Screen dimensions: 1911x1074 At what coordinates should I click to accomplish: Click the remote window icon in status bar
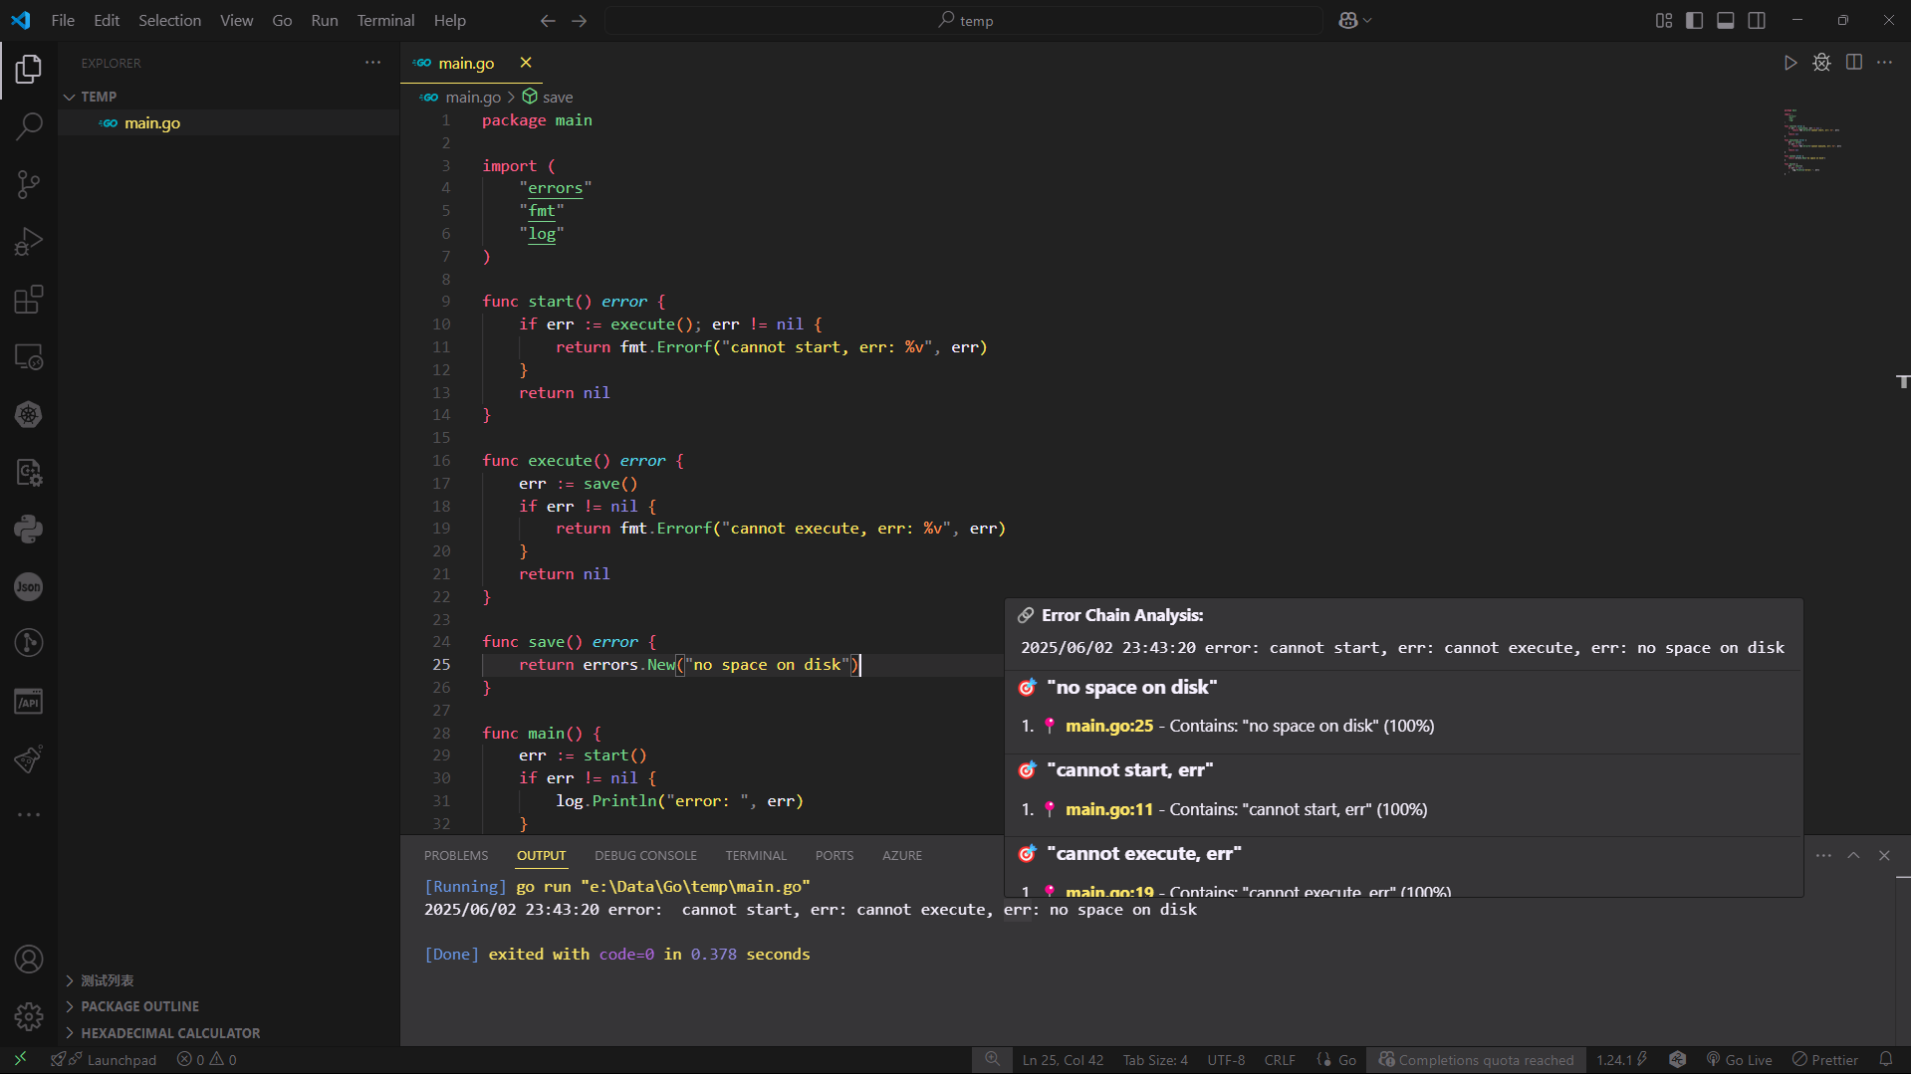point(20,1059)
